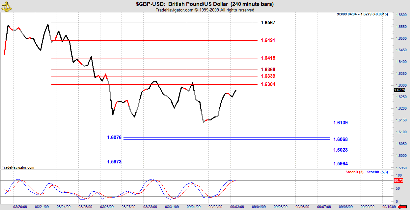The image size is (410, 210).
Task: Click the 09/03/09 date on time axis
Action: click(x=237, y=207)
